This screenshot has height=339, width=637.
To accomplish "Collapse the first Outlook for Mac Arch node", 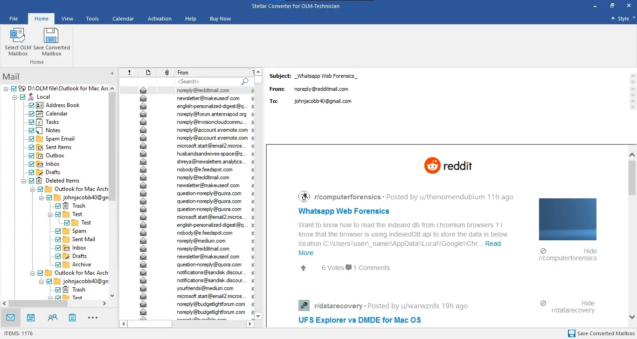I will coord(33,189).
